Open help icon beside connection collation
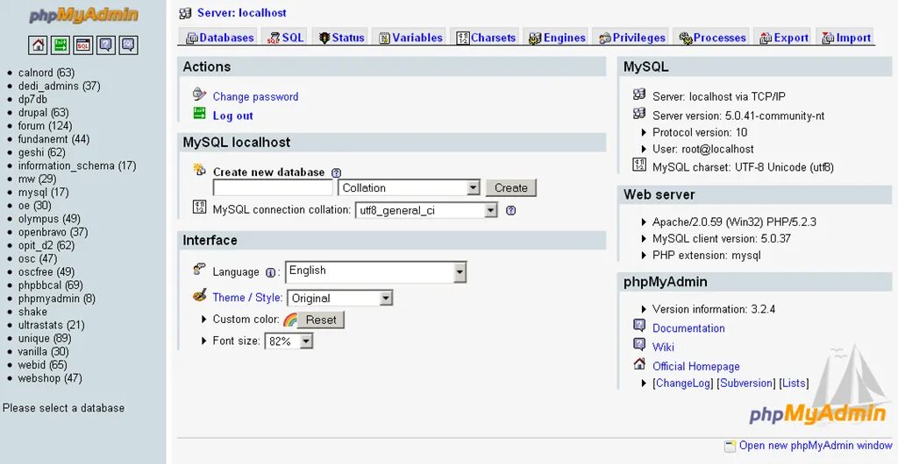 pyautogui.click(x=511, y=210)
